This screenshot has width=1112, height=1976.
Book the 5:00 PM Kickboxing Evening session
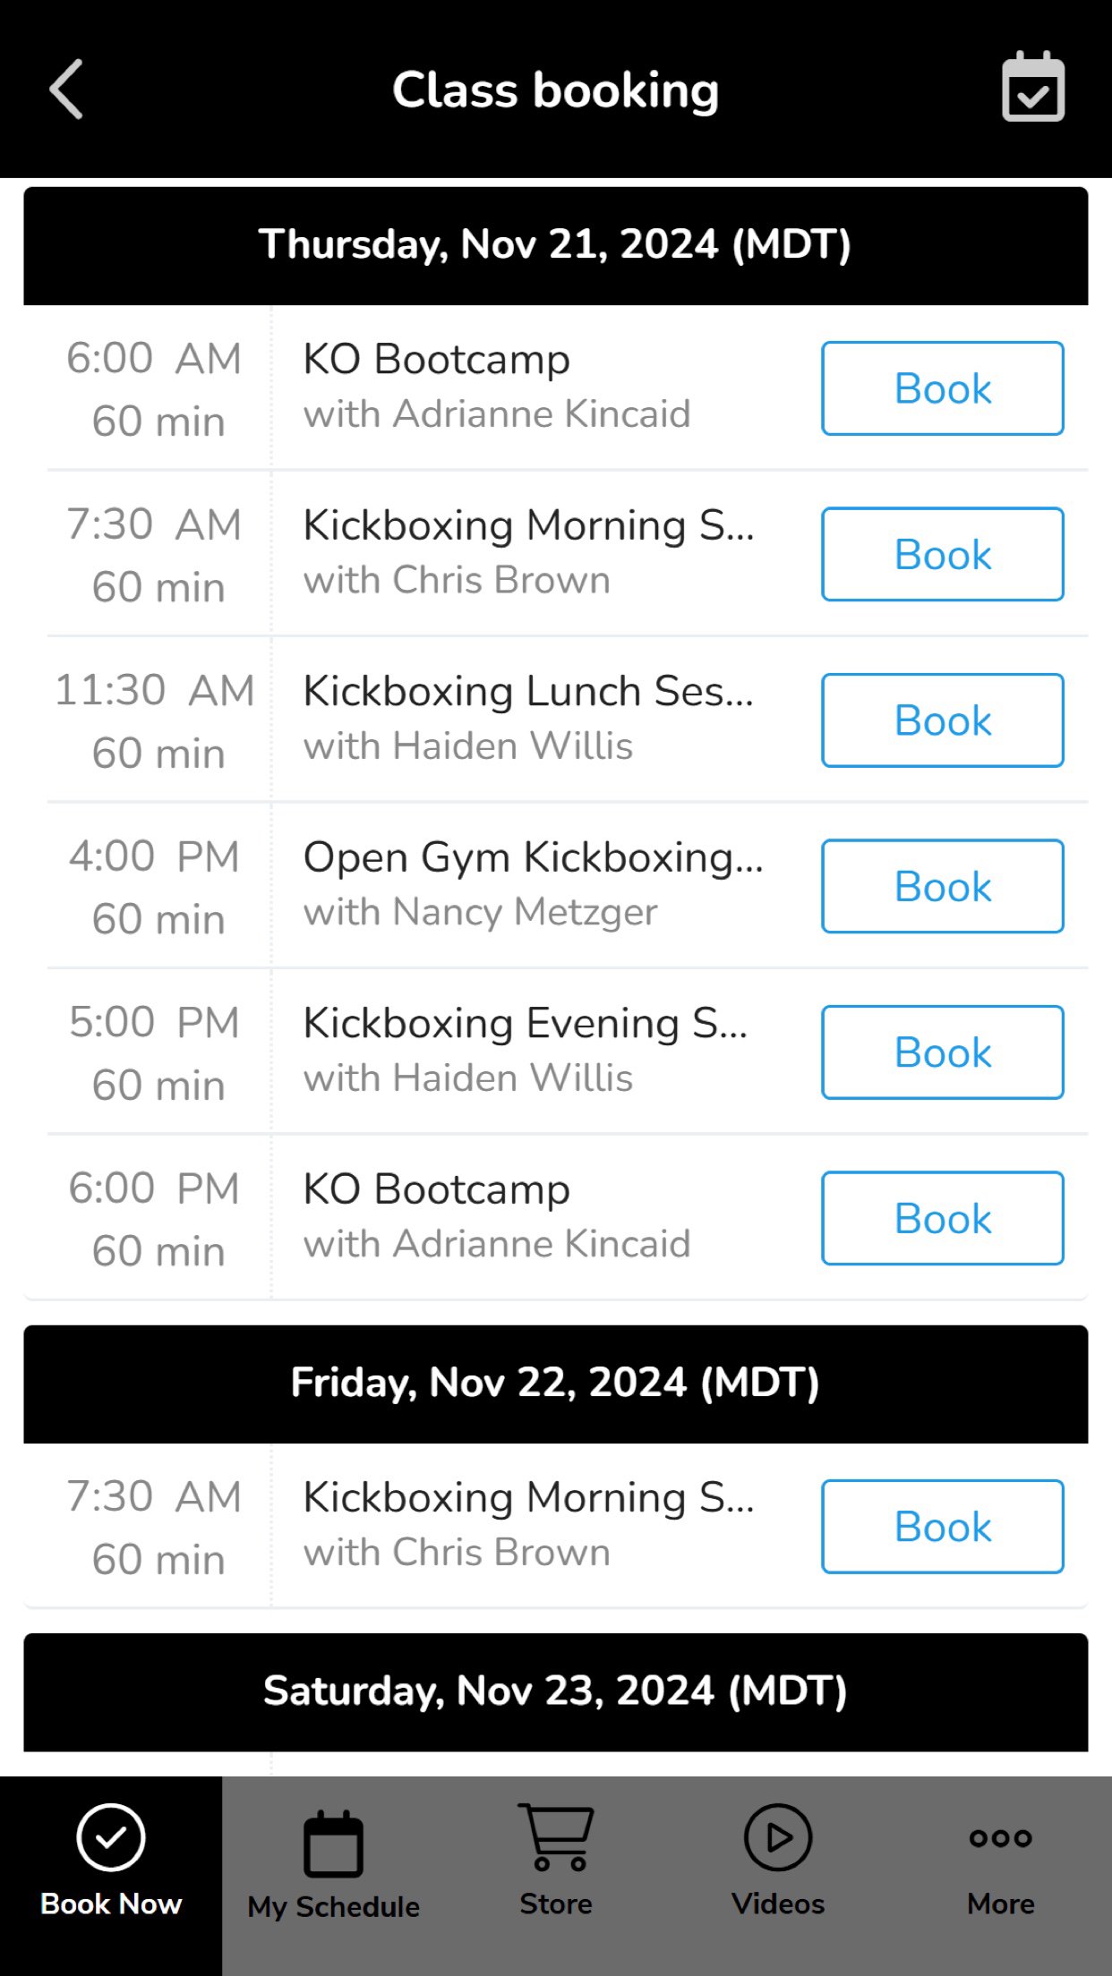pyautogui.click(x=942, y=1052)
